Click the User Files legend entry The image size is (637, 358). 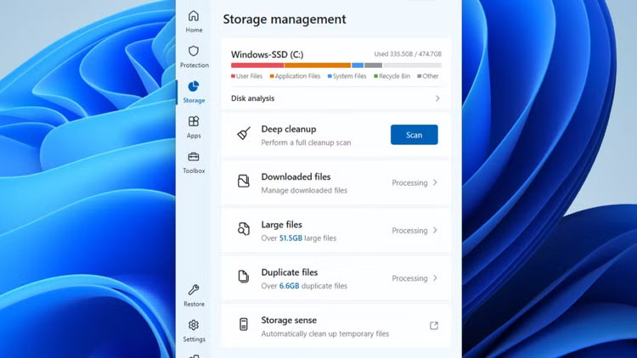[246, 76]
